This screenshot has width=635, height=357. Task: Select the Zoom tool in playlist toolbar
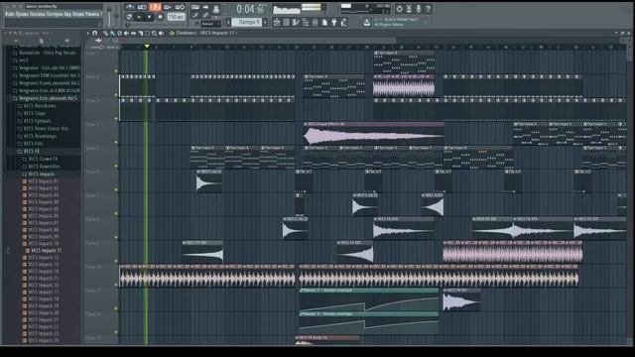pyautogui.click(x=155, y=33)
